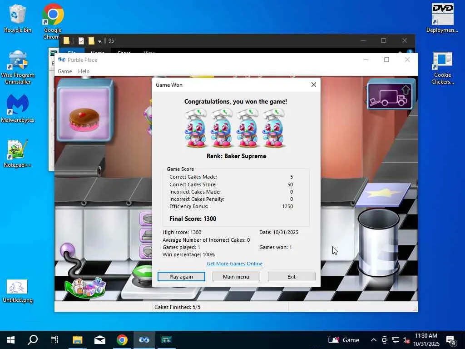The image size is (465, 349).
Task: Minimize the Purble Place window
Action: [366, 60]
